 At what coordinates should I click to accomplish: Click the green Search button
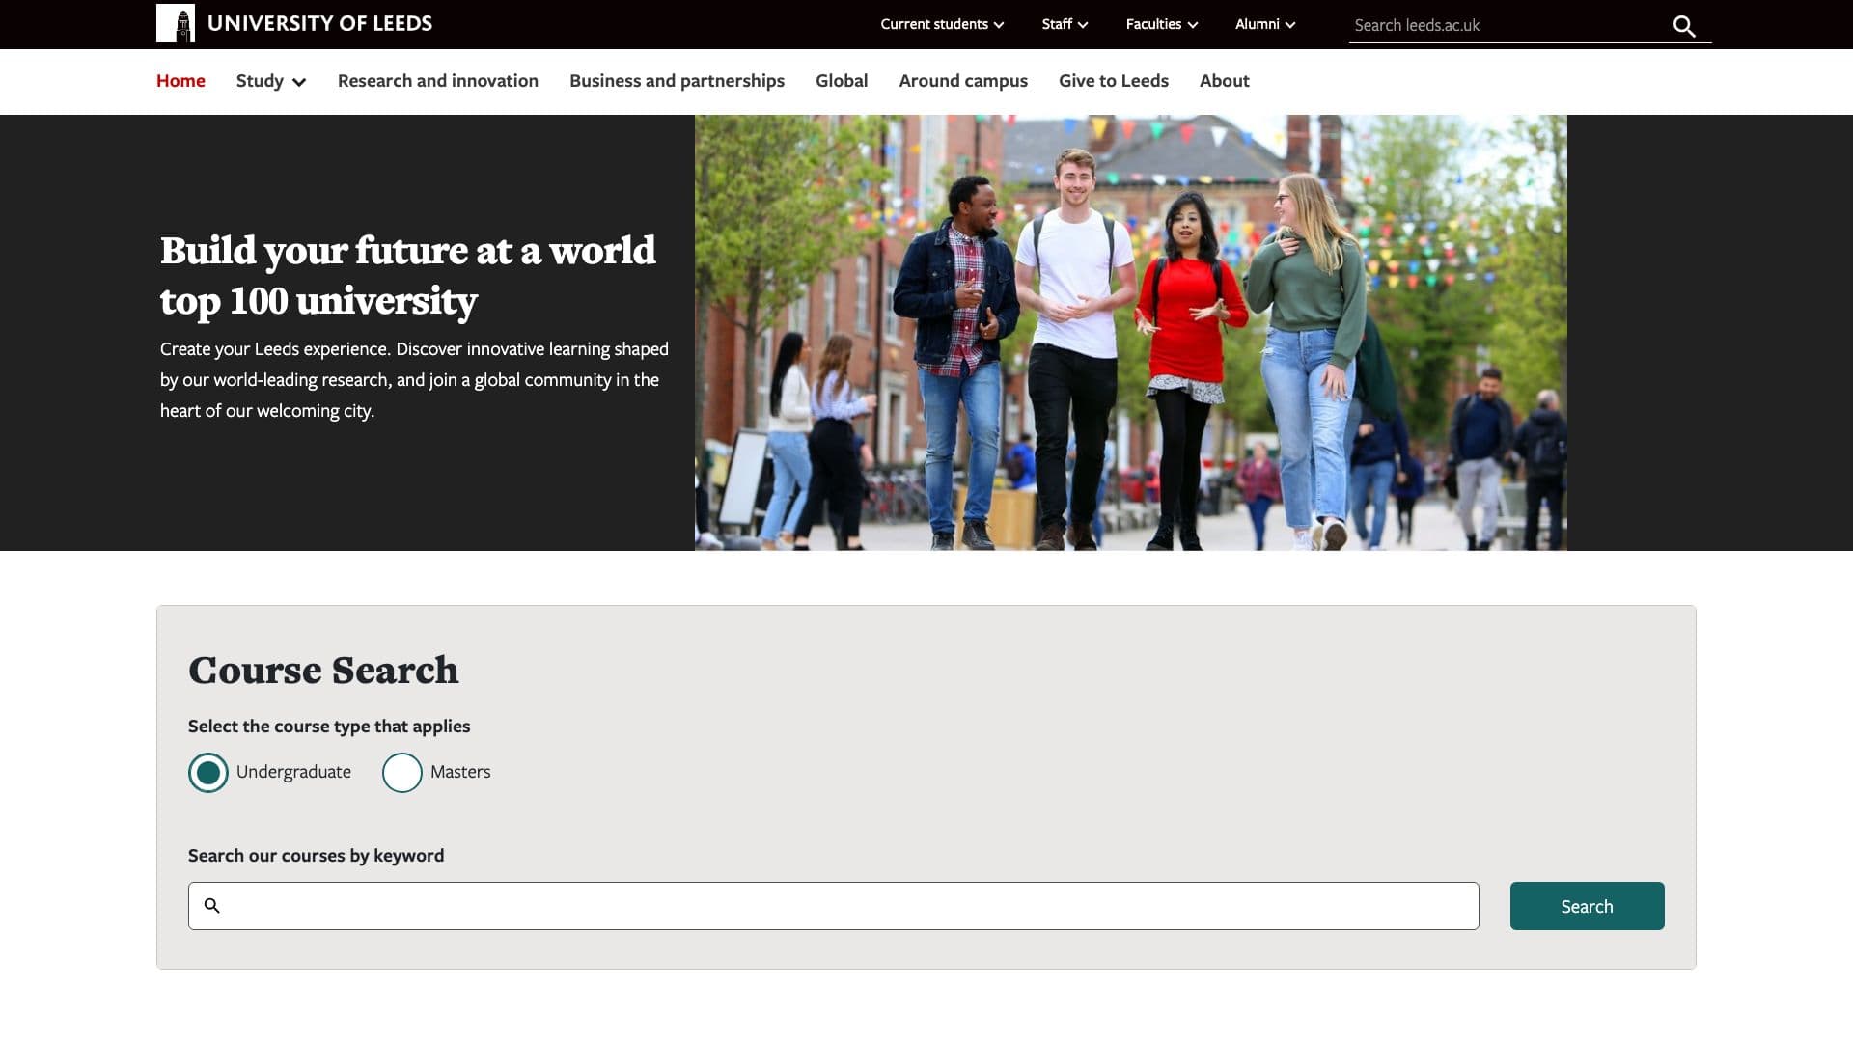tap(1586, 906)
